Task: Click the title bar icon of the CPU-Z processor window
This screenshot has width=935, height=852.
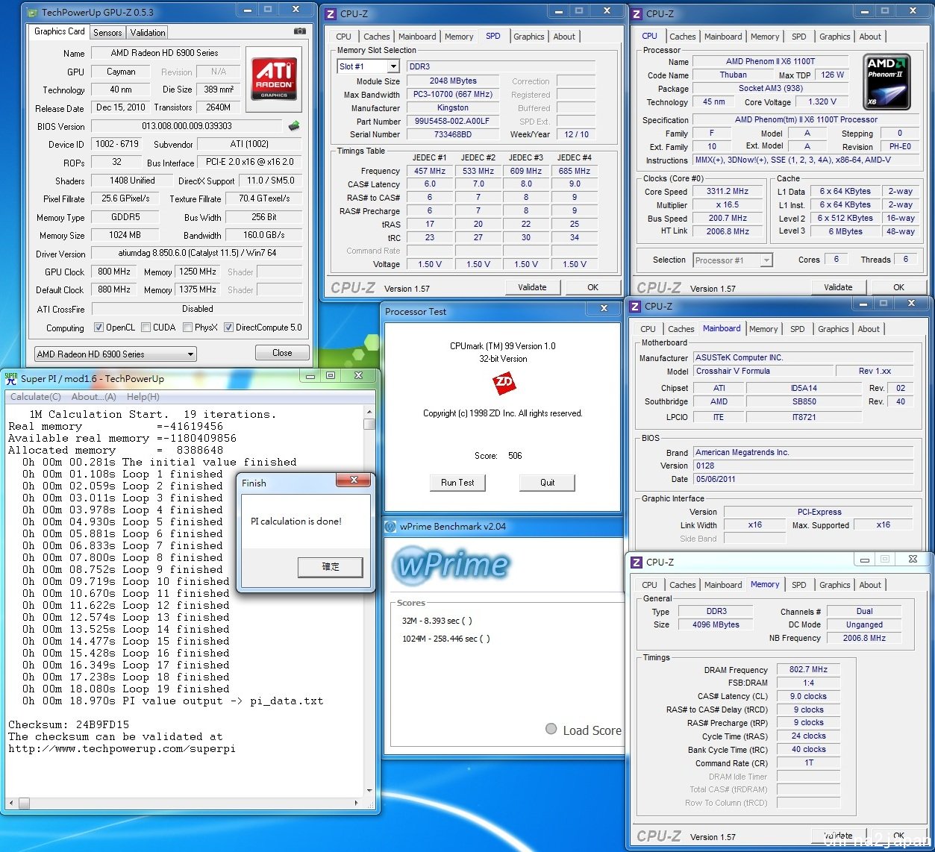Action: point(637,13)
